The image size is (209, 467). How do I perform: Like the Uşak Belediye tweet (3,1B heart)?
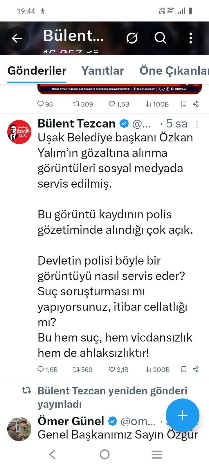pos(112,369)
